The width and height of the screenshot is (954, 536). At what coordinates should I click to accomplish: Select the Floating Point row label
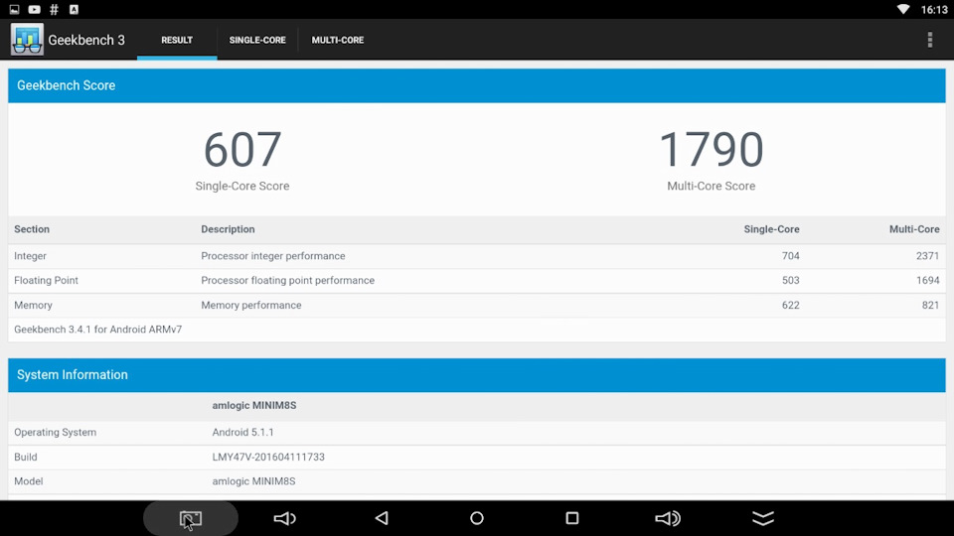47,281
